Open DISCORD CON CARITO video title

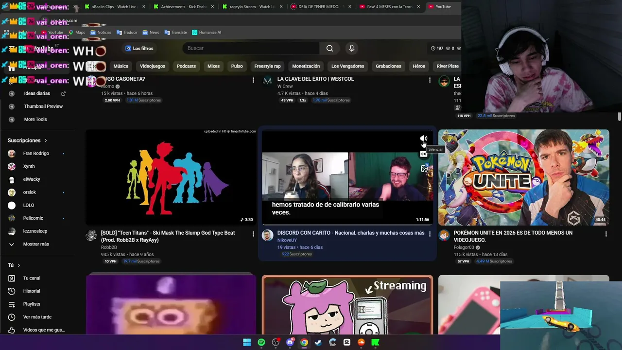[x=351, y=233]
